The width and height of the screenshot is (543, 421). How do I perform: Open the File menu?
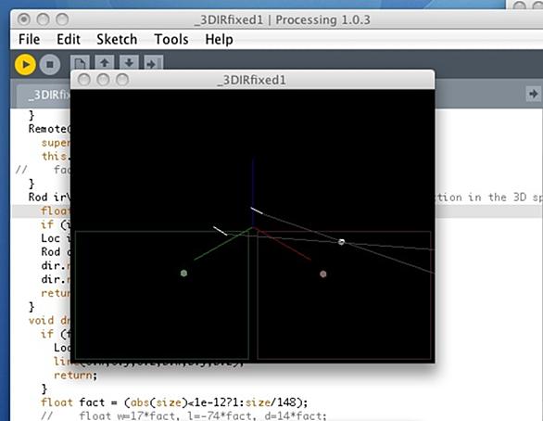pyautogui.click(x=29, y=39)
